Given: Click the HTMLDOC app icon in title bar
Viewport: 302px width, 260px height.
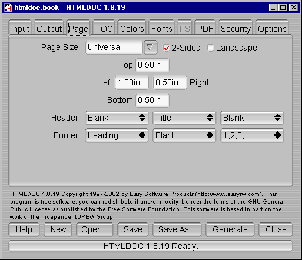Looking at the screenshot, I should click(x=8, y=8).
